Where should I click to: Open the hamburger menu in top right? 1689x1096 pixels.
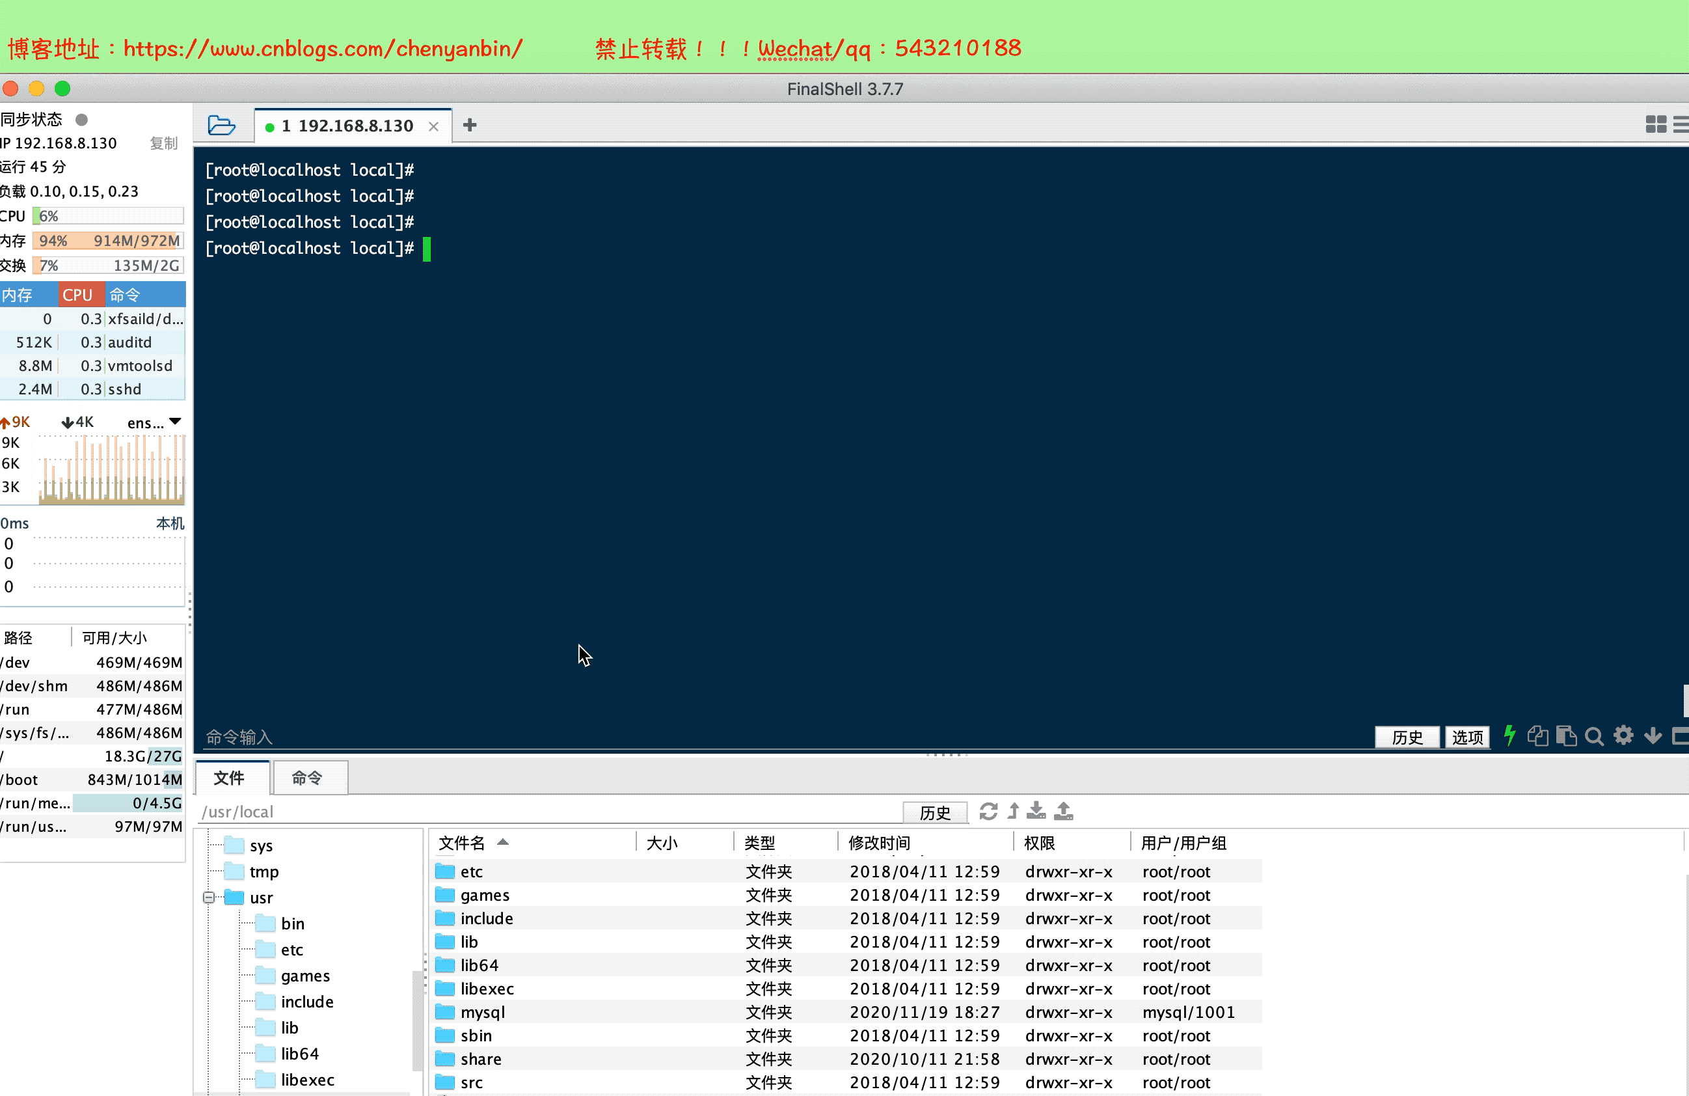click(1681, 125)
